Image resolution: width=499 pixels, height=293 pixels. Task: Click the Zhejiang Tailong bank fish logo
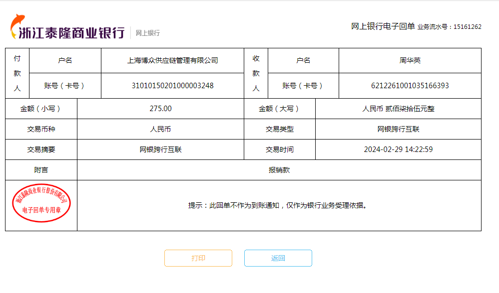coord(17,27)
